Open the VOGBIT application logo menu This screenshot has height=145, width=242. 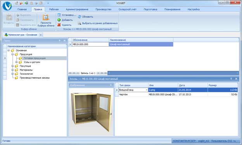7,6
